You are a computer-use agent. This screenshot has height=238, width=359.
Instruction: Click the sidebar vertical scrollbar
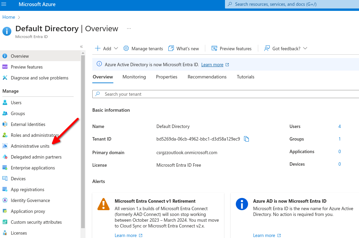83,136
